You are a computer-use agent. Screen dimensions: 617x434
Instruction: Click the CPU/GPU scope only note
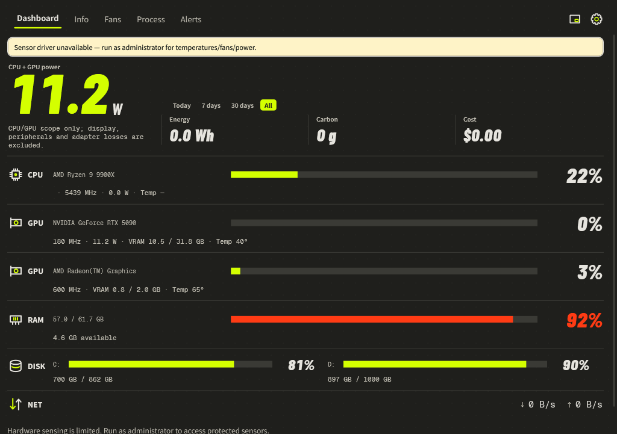(x=76, y=137)
